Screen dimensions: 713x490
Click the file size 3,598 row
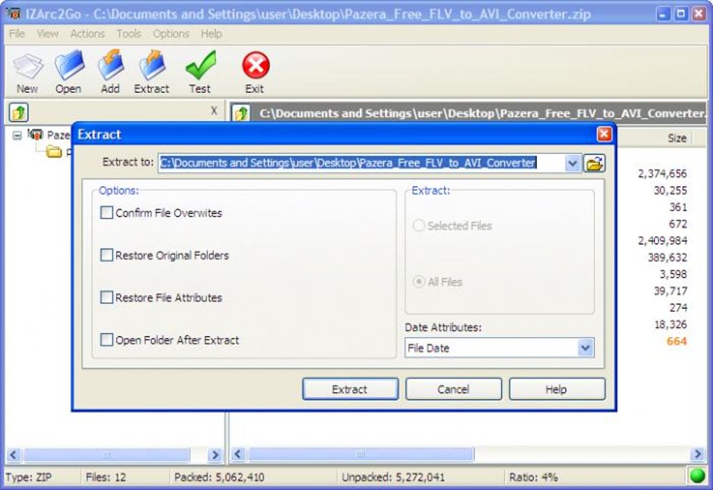point(673,274)
